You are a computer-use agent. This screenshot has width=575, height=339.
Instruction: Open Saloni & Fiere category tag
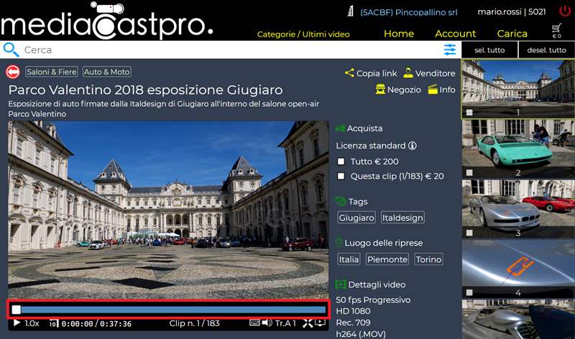tap(52, 72)
